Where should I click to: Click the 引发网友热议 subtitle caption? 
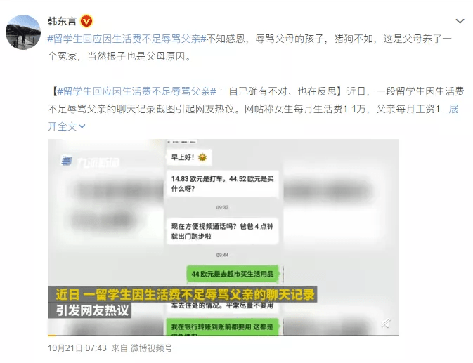pos(92,310)
